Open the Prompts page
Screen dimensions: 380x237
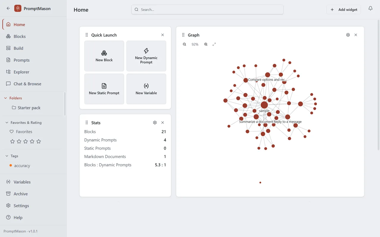click(x=33, y=60)
